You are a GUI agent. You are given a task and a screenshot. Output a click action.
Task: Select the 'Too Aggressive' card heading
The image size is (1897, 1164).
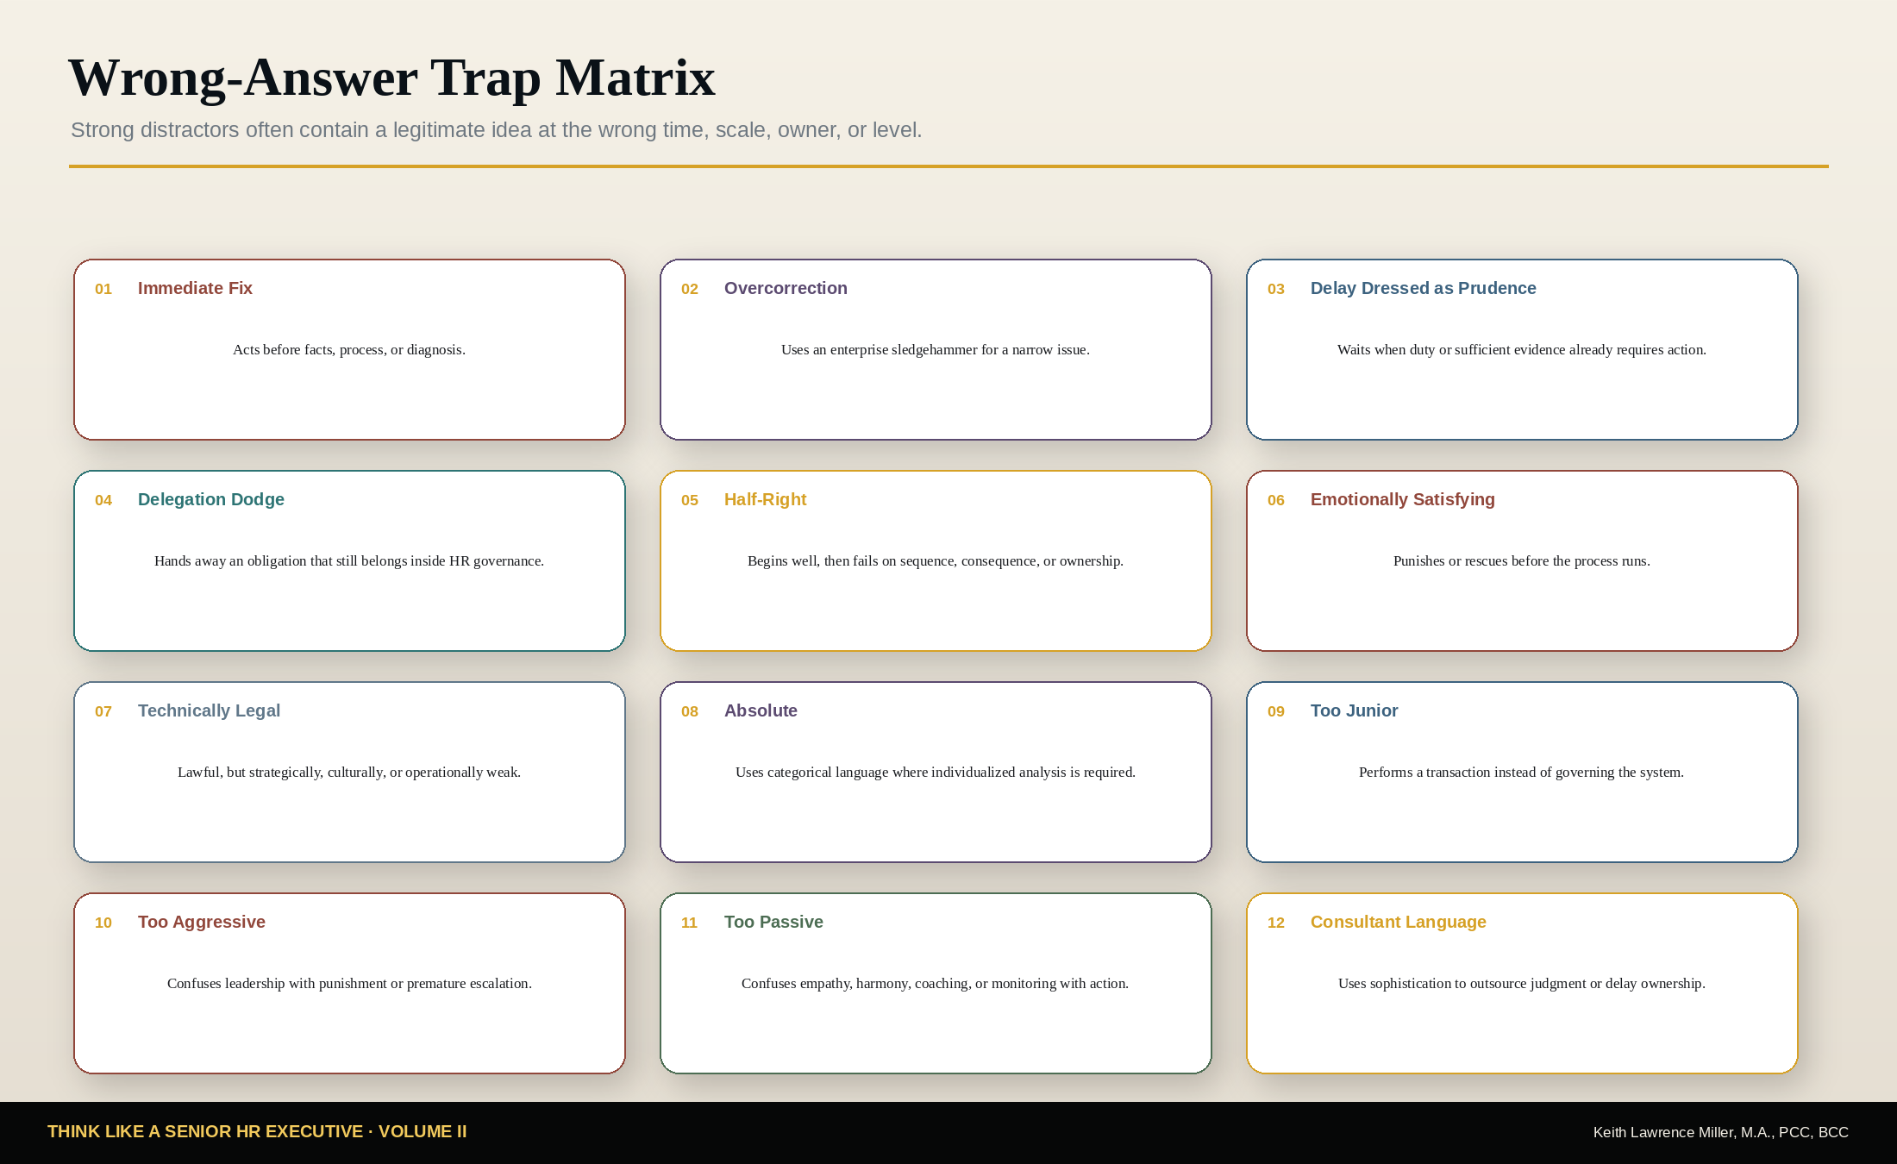click(x=202, y=922)
